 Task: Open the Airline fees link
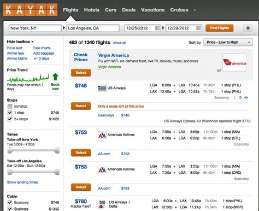(x=15, y=53)
